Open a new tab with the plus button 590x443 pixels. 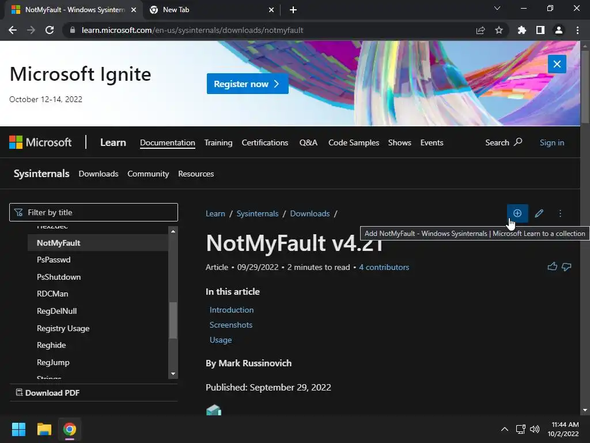coord(293,10)
